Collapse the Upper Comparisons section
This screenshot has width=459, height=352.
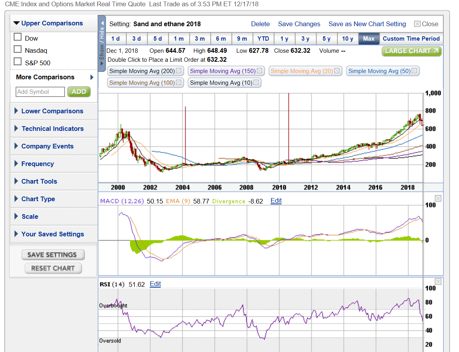[x=48, y=23]
